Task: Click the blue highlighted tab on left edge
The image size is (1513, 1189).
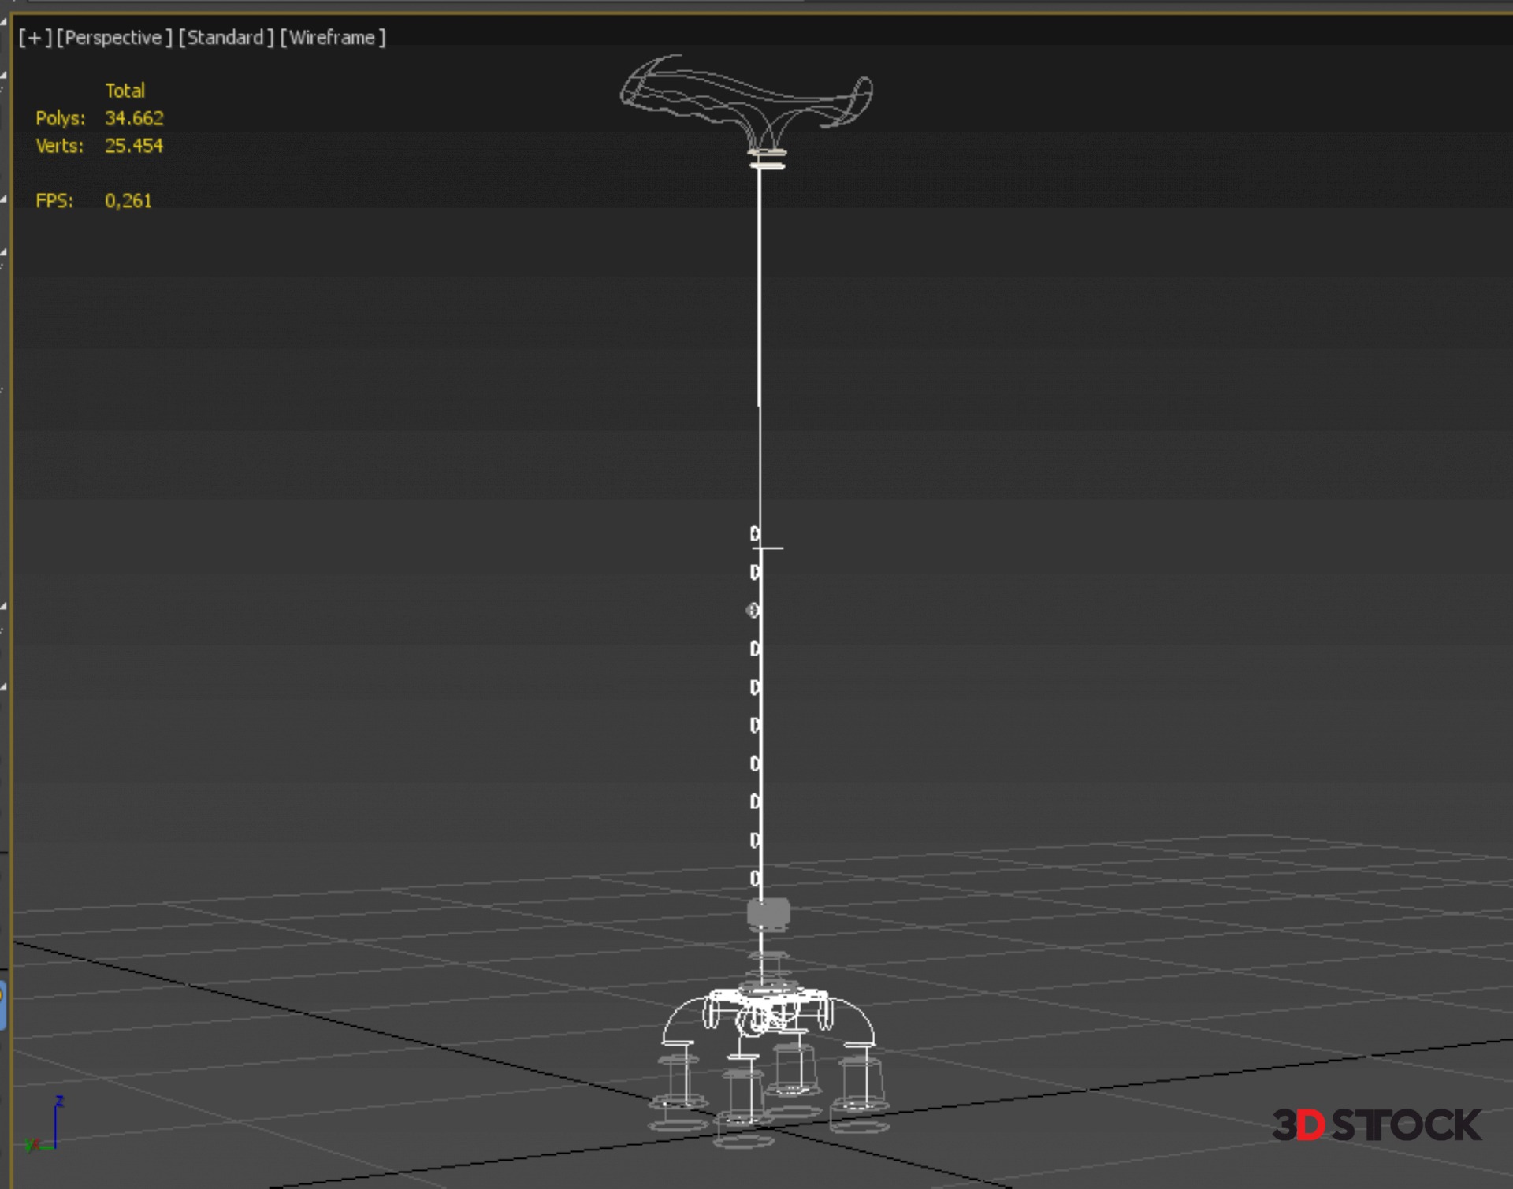Action: (2, 1005)
